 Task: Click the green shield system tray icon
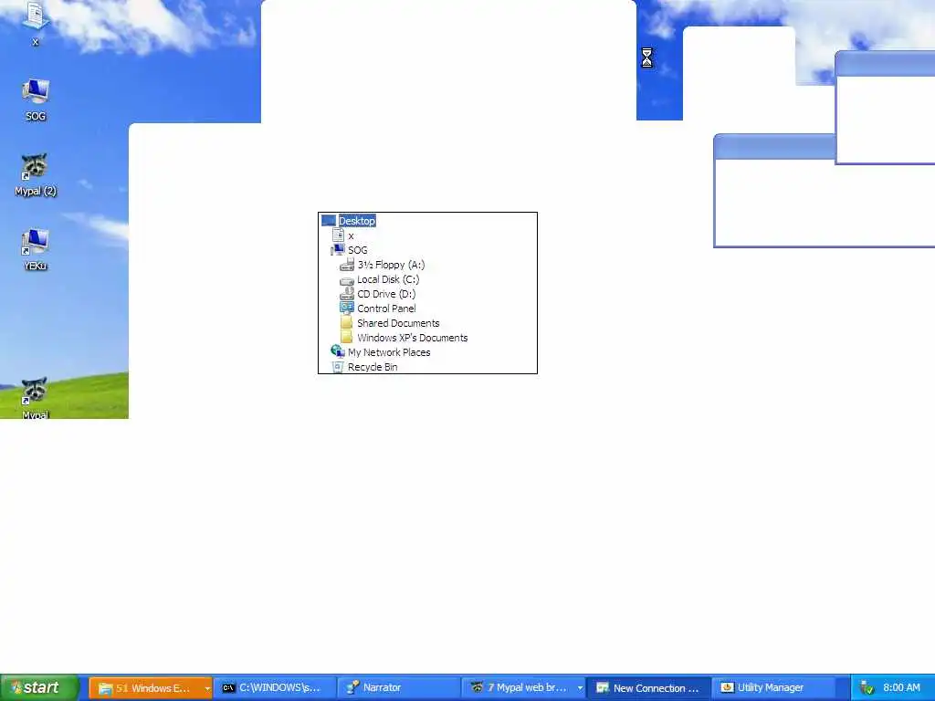[867, 688]
